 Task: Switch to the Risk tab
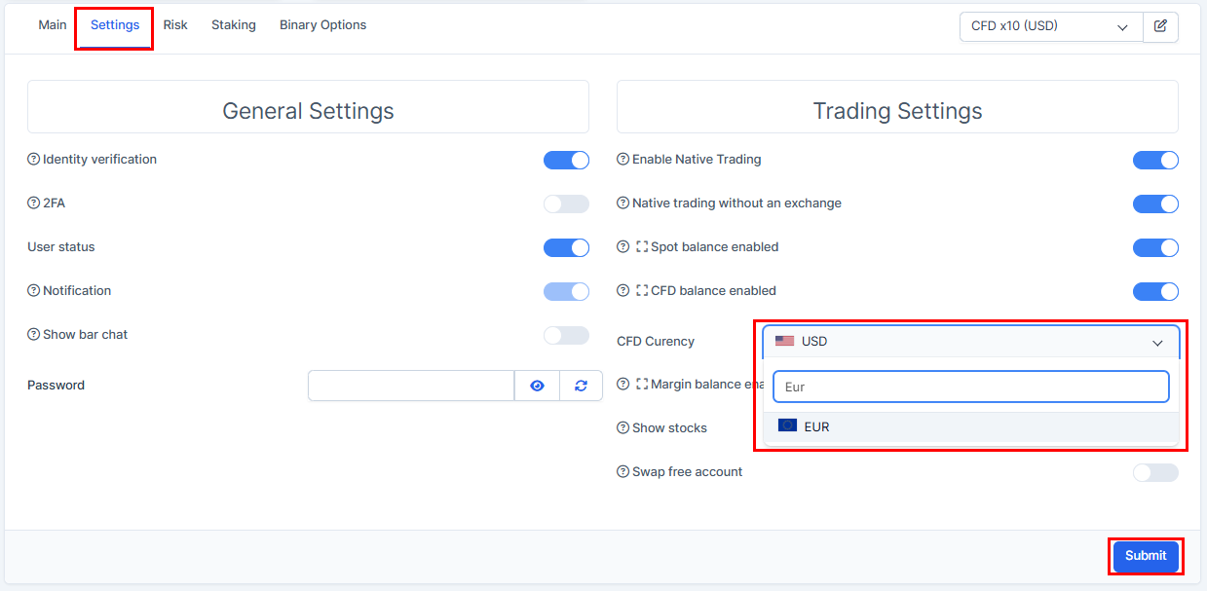(175, 25)
